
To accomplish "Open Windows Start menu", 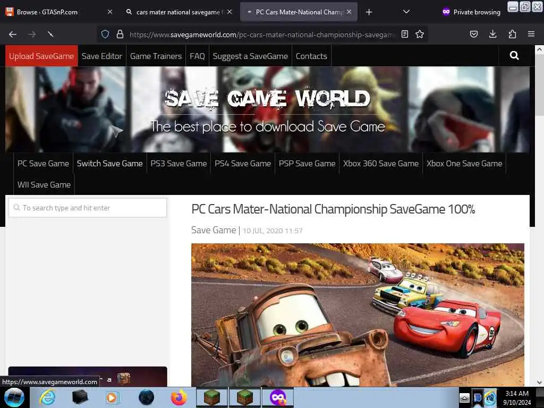I will 14,397.
